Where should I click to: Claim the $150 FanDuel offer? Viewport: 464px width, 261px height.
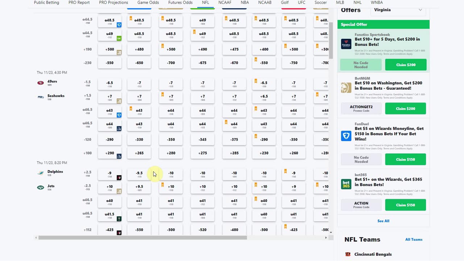(406, 159)
